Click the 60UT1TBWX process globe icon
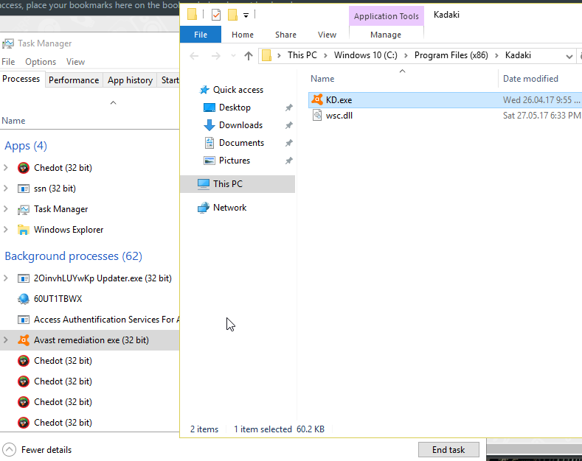582x461 pixels. 24,299
